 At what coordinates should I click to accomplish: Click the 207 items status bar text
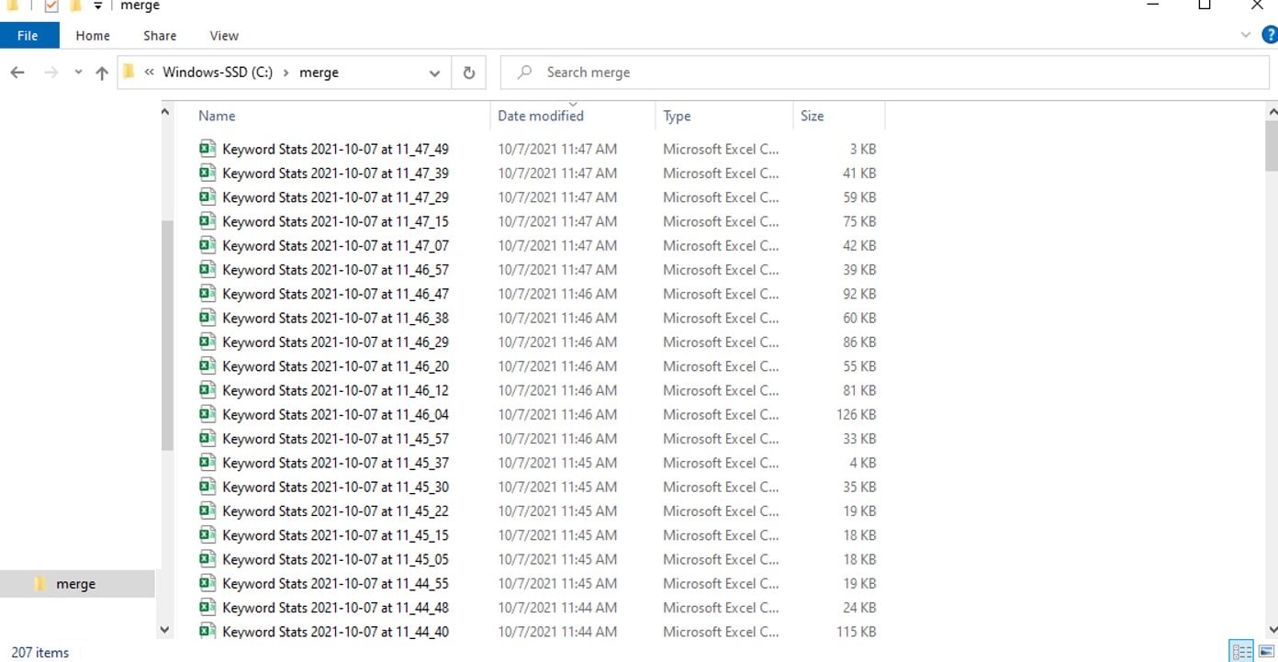point(39,653)
